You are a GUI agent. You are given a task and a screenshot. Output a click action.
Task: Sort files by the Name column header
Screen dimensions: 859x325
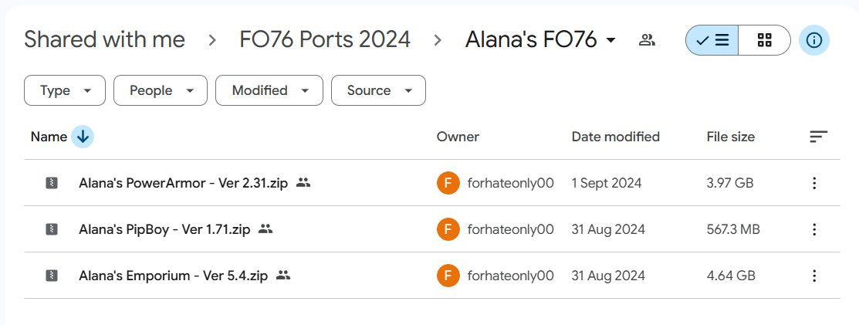(x=49, y=137)
